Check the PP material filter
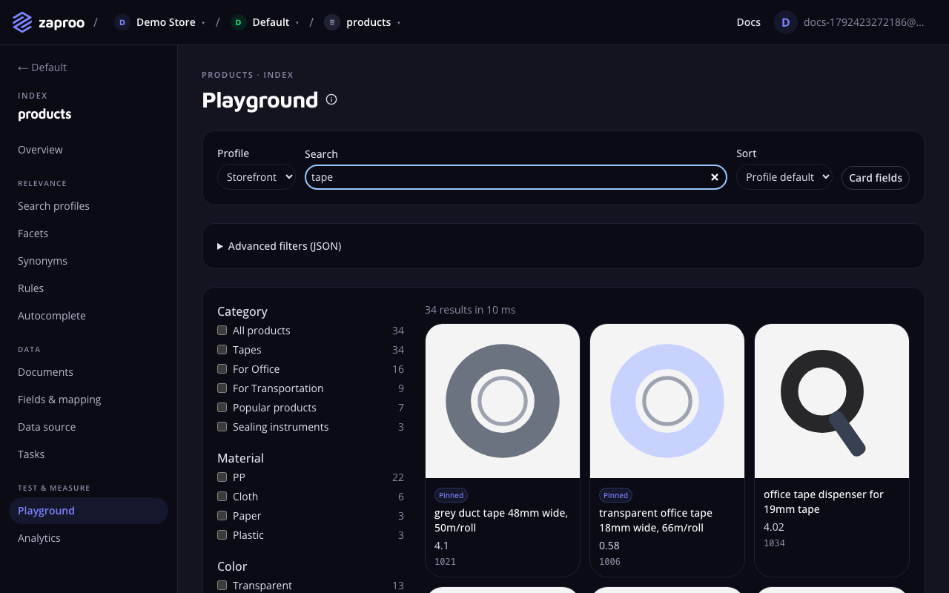 click(x=222, y=477)
